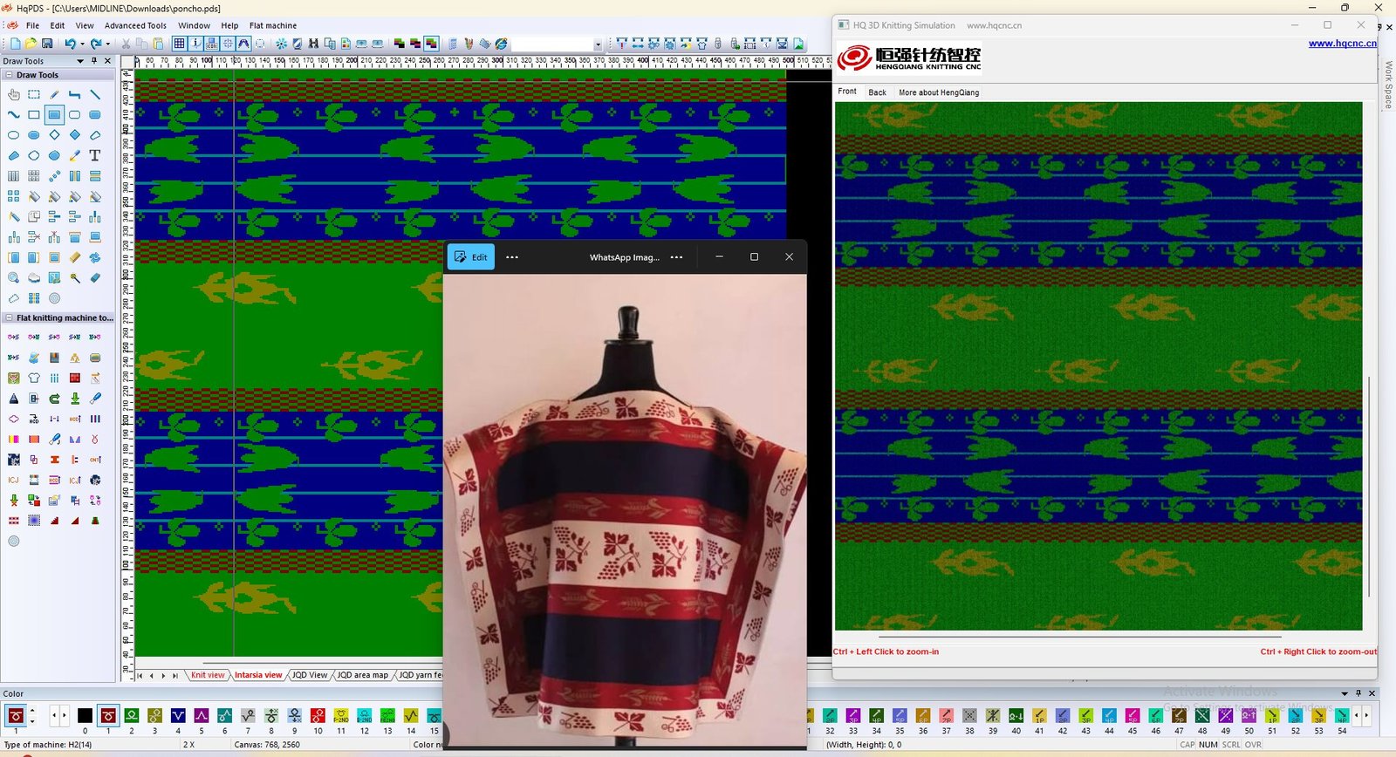Screen dimensions: 1396x757
Task: Click the Open folder toolbar icon
Action: coord(31,44)
